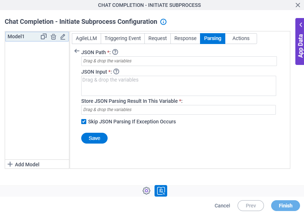
Task: Open the Triggering Event tab
Action: tap(122, 38)
